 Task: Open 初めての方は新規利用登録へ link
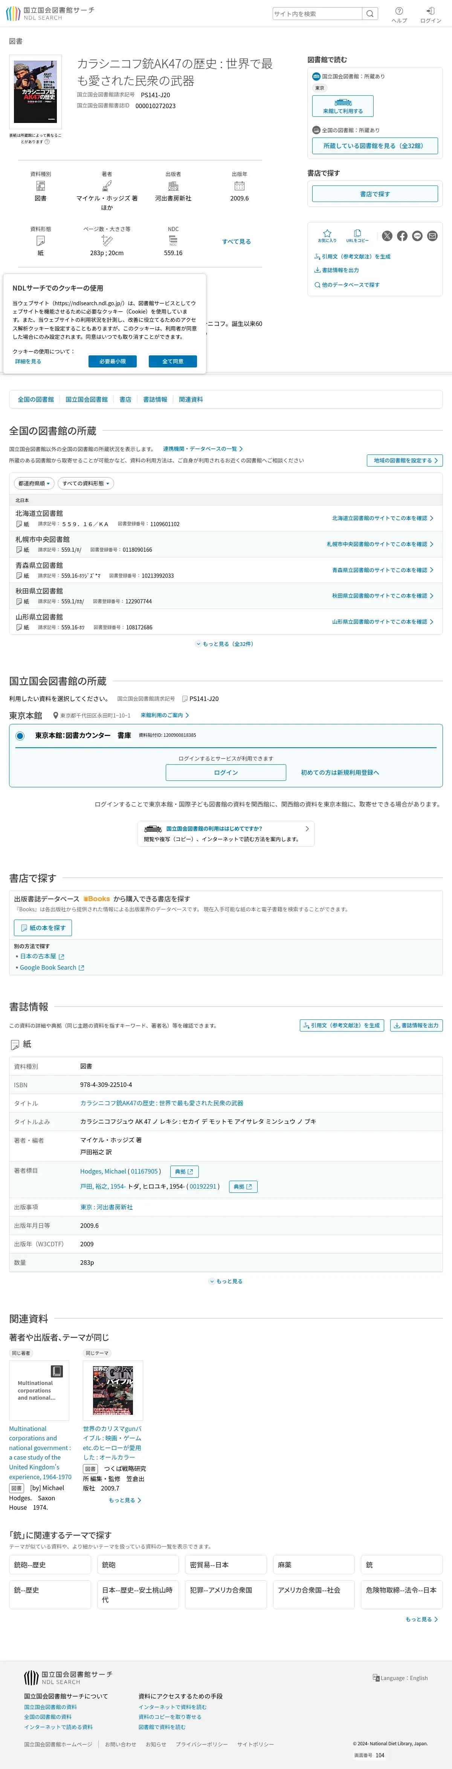click(339, 773)
